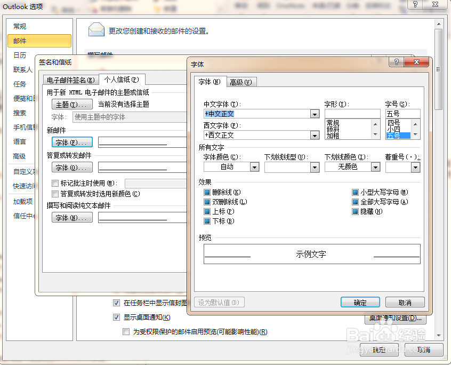
Task: Close the Font dialog with X button
Action: click(416, 62)
